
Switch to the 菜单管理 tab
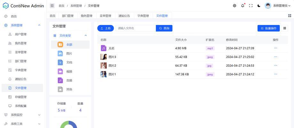click(105, 16)
